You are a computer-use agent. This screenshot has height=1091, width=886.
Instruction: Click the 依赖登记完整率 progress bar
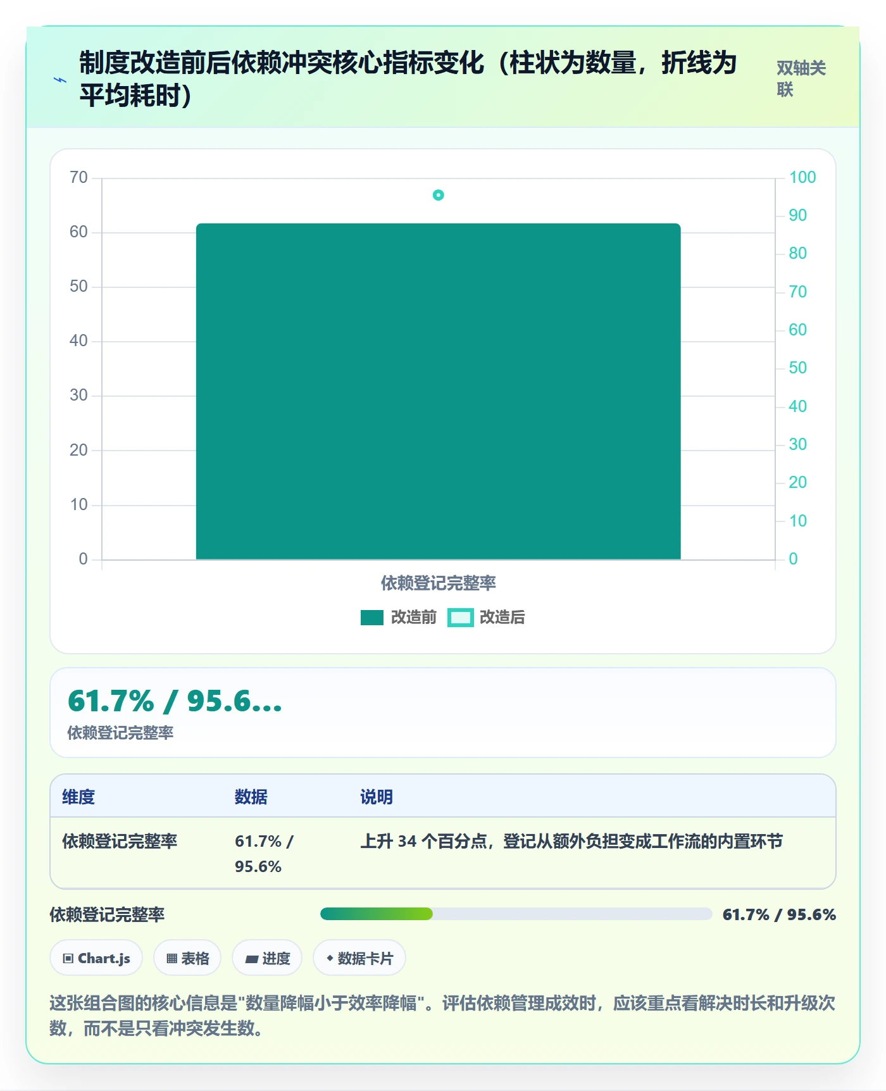[x=516, y=914]
